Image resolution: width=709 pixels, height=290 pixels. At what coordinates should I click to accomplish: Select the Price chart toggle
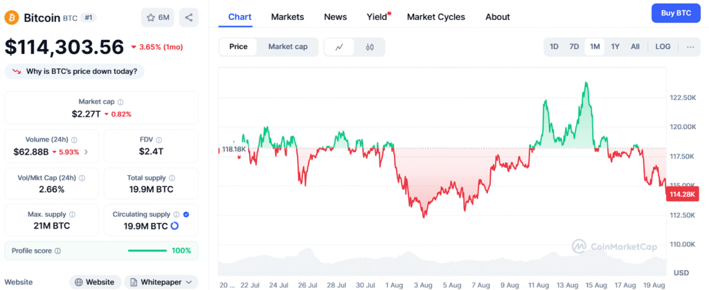[x=238, y=47]
